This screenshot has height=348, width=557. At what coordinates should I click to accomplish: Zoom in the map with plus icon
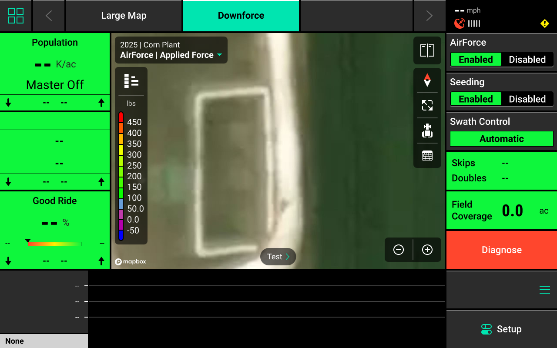427,250
